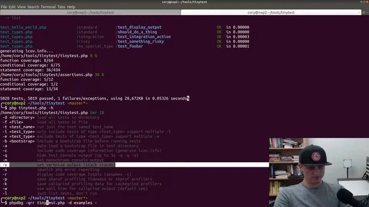Click 'hide test console output' description
This screenshot has height=207, width=369.
click(x=88, y=155)
